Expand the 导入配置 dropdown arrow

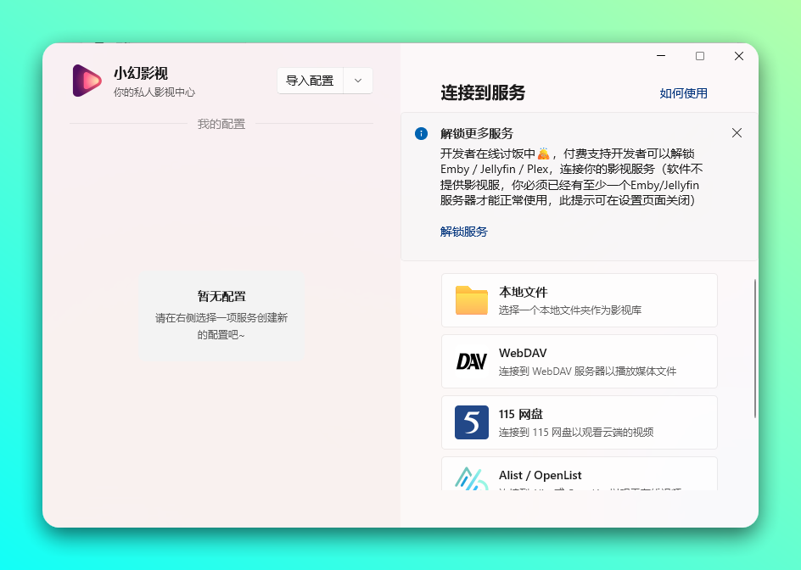(x=358, y=81)
